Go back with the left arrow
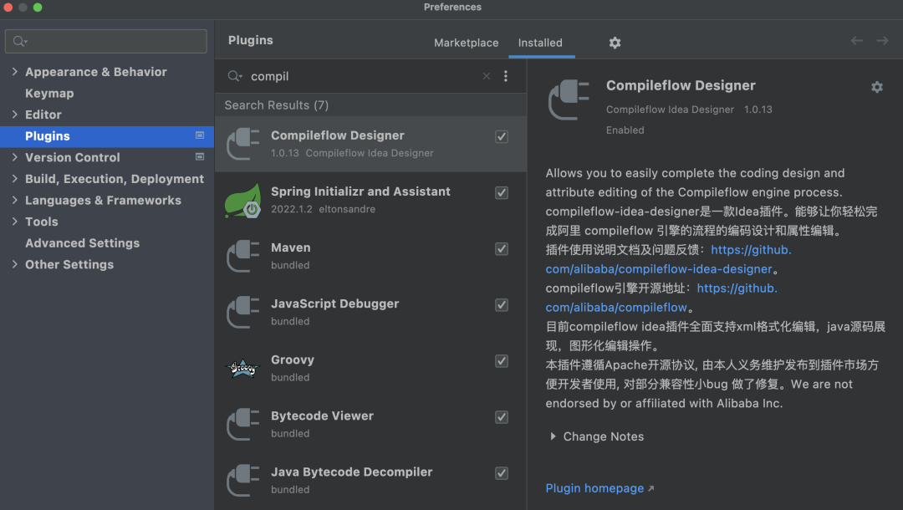Screen dimensions: 903x510 point(856,40)
